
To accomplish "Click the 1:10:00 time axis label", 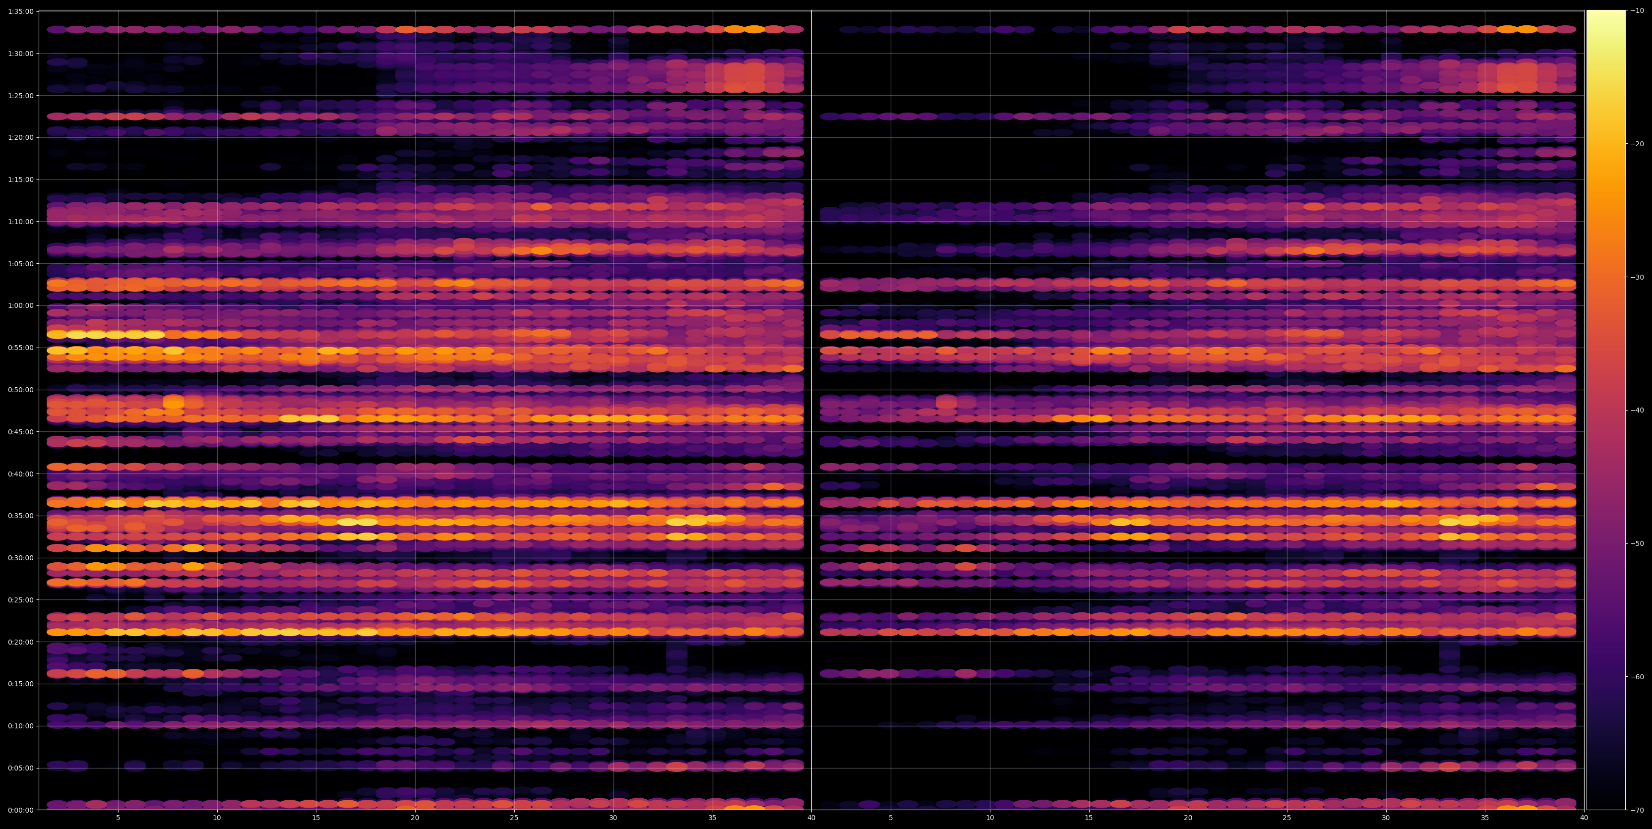I will click(x=21, y=221).
